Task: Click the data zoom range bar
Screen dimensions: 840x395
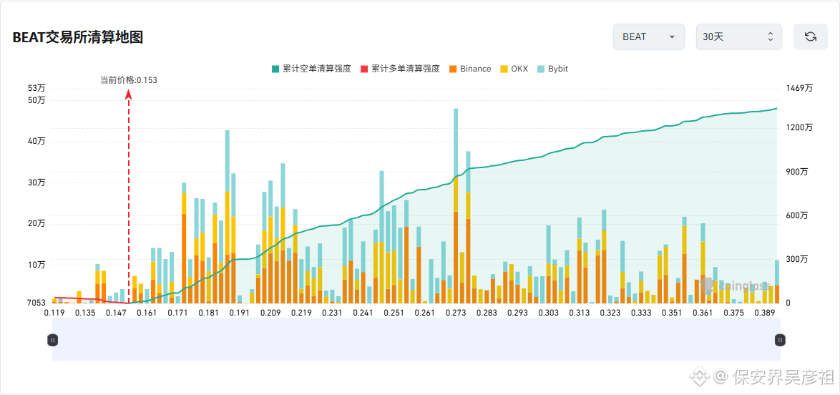Action: click(x=416, y=339)
